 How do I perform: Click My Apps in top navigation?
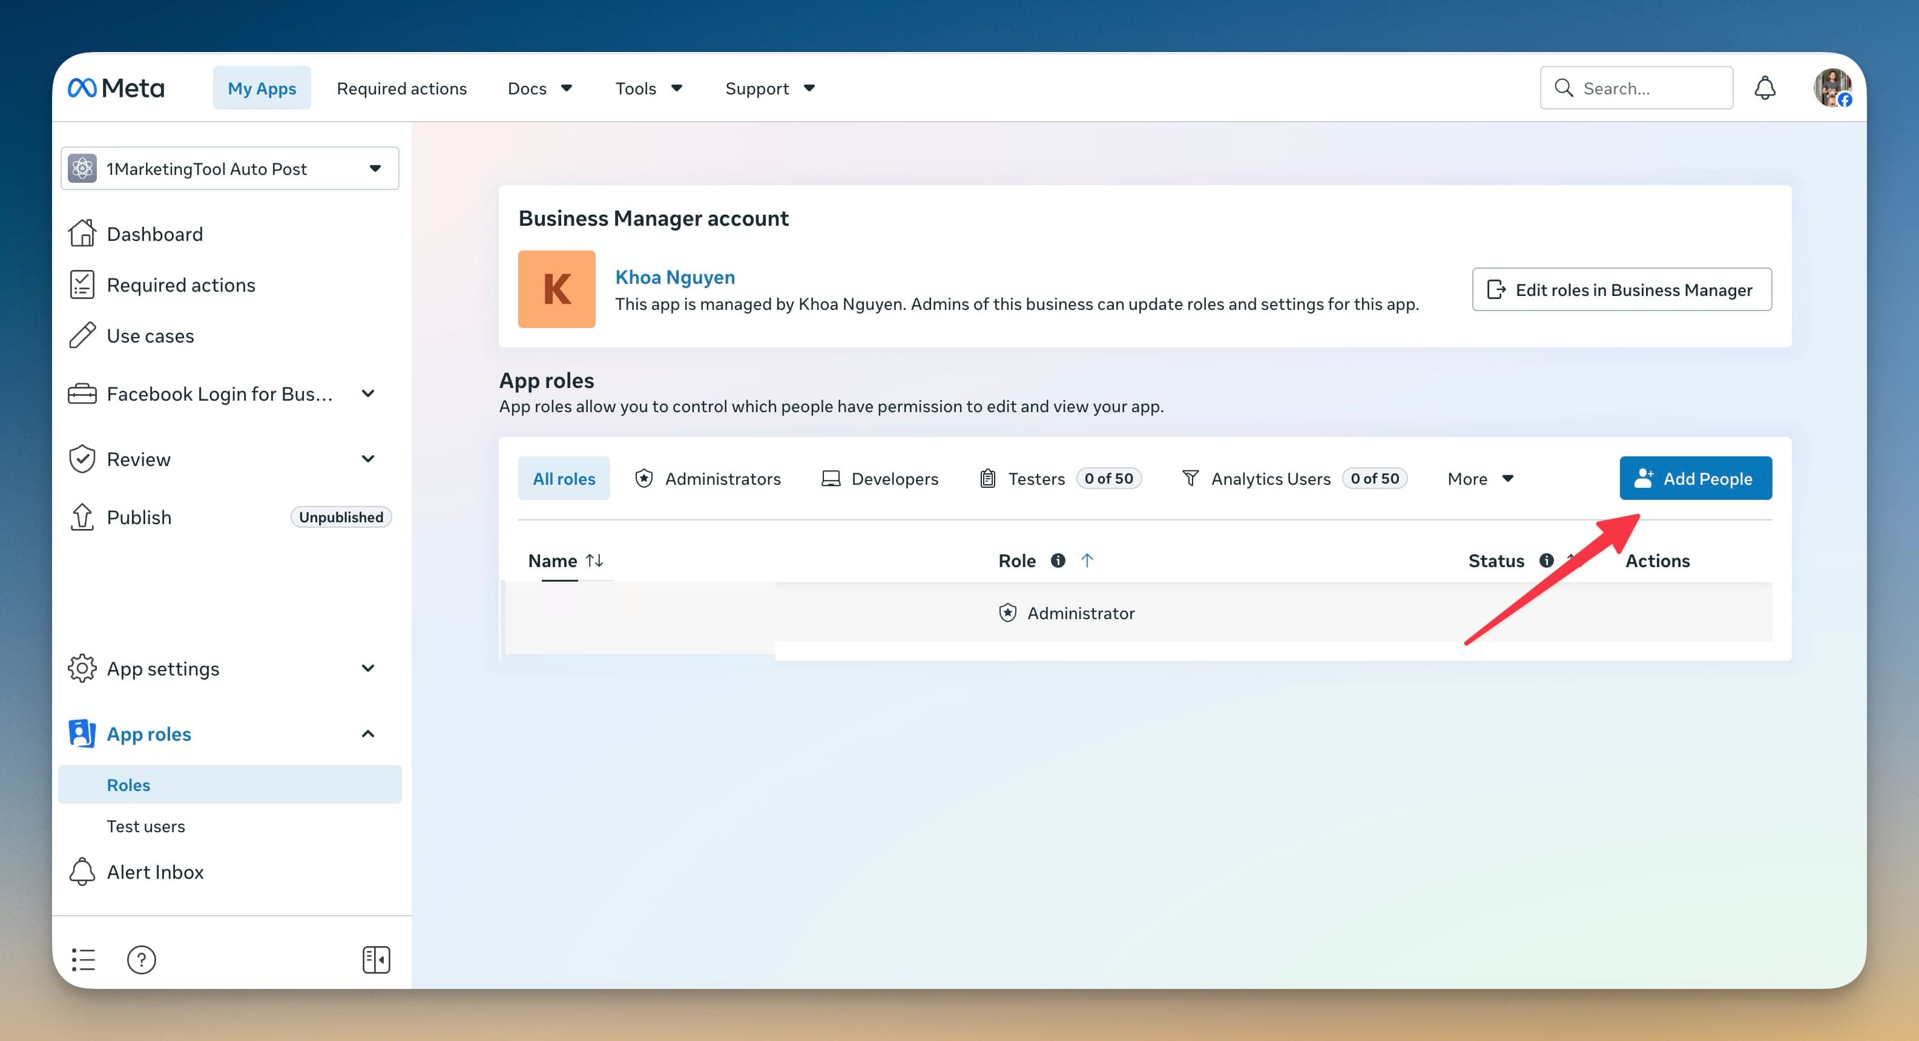tap(262, 88)
